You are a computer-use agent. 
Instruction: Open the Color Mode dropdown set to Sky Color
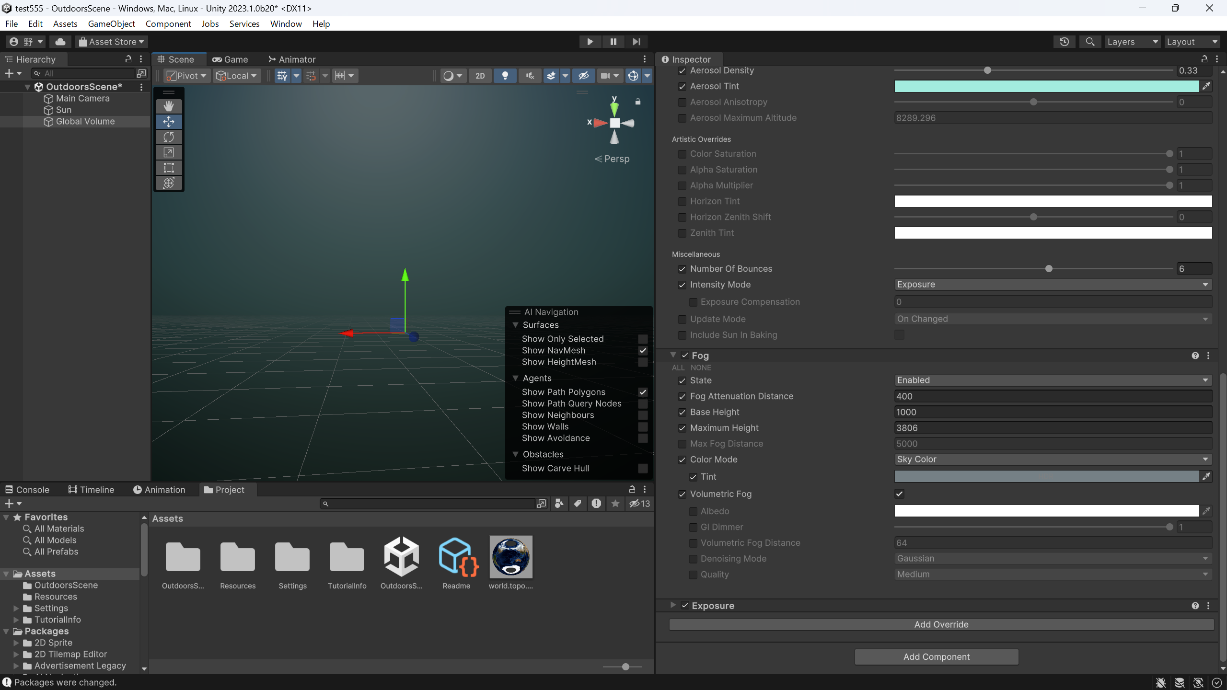[x=1052, y=459]
